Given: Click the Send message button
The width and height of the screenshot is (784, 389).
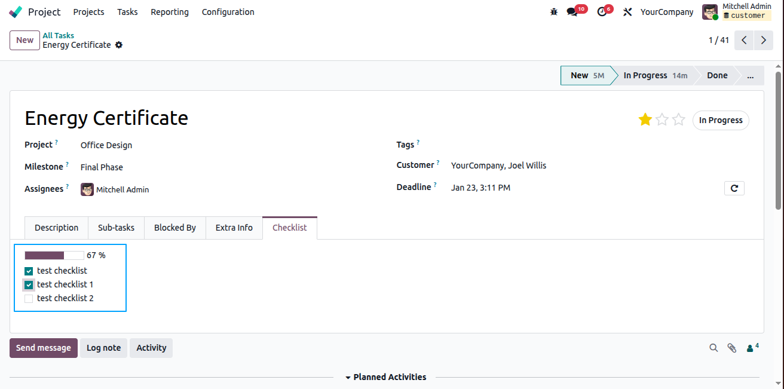Looking at the screenshot, I should click(x=44, y=348).
